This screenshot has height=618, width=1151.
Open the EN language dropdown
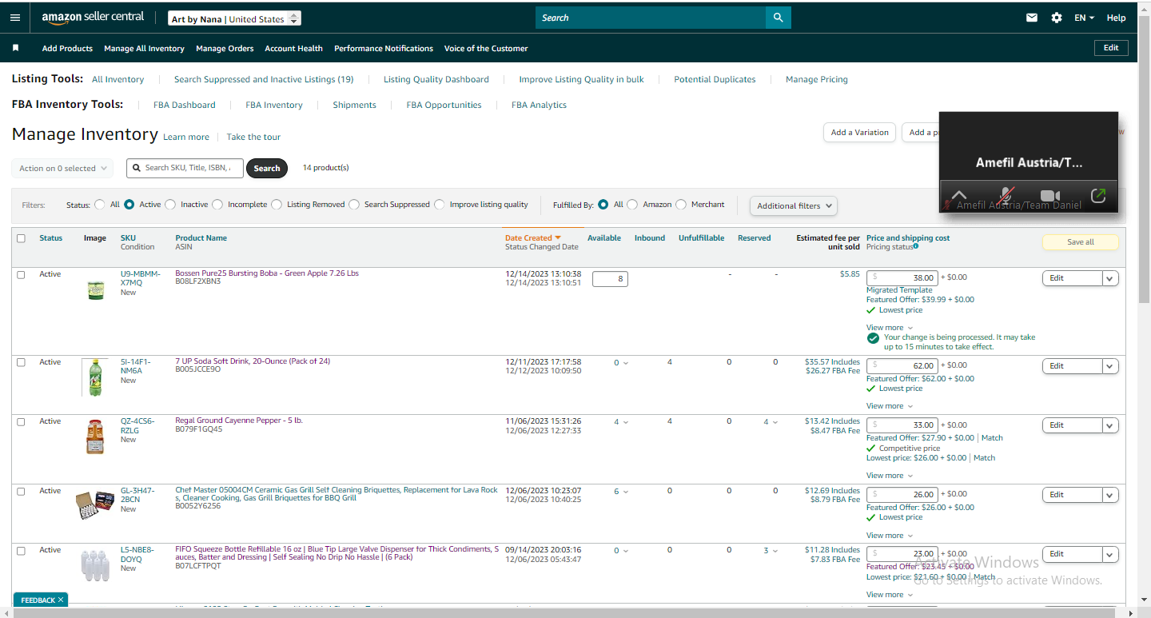pos(1085,18)
